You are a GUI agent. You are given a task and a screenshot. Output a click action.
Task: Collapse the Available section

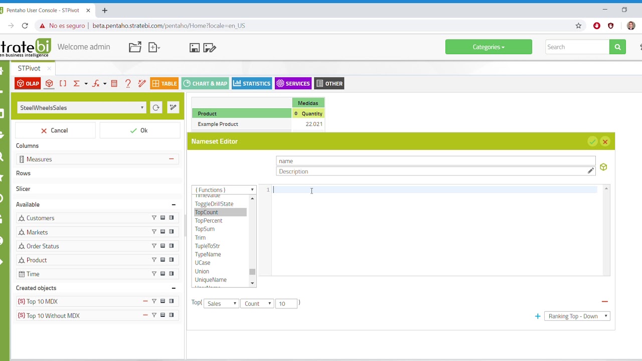click(174, 205)
